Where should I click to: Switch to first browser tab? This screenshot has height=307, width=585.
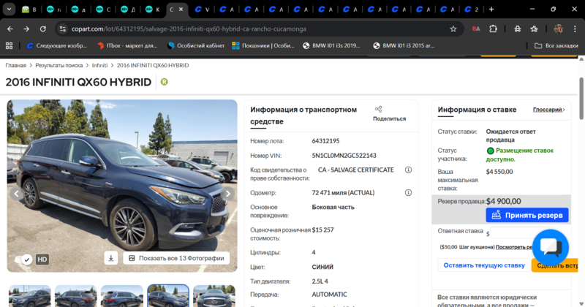point(29,10)
